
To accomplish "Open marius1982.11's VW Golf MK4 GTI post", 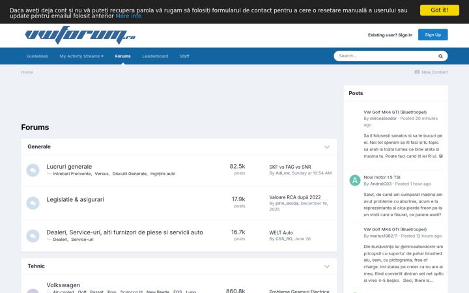I will tap(395, 229).
